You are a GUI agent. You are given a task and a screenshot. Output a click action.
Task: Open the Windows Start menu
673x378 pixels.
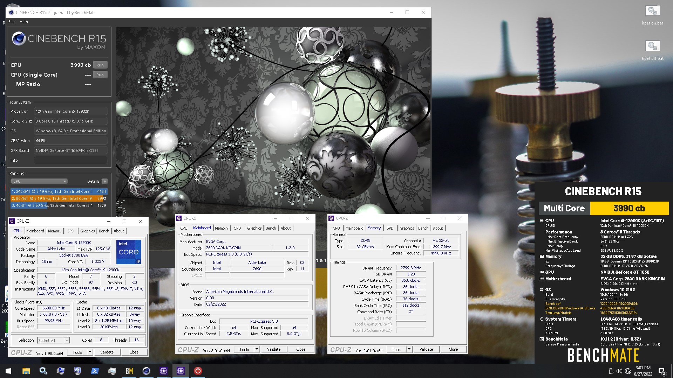point(8,371)
